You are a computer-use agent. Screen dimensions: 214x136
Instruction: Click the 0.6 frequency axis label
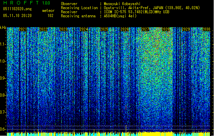click(3, 129)
